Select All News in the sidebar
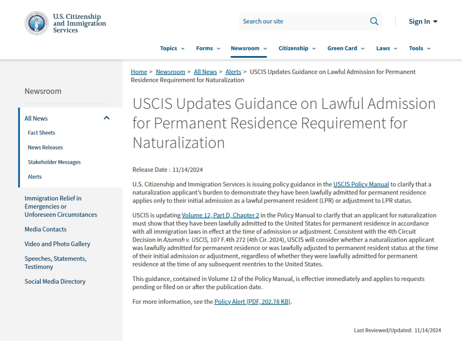462x341 pixels. (36, 119)
